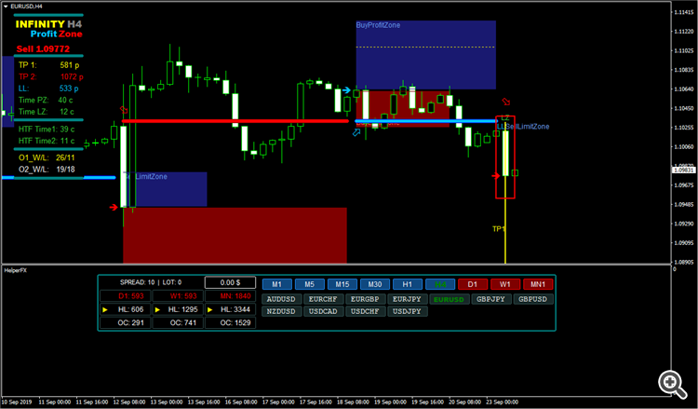This screenshot has height=409, width=698.
Task: Click the 0.00 $ profit field
Action: tap(230, 282)
